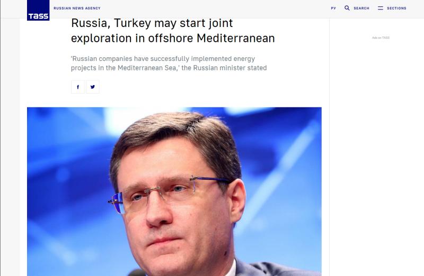Switch to Russian with the PY link
This screenshot has height=276, width=424.
(x=333, y=8)
